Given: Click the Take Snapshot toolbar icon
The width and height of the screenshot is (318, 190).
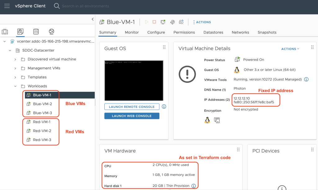Looking at the screenshot, I should (181, 22).
